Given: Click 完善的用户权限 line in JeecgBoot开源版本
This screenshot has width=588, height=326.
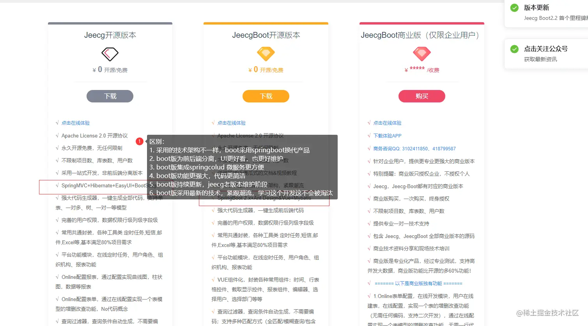Looking at the screenshot, I should tap(266, 223).
